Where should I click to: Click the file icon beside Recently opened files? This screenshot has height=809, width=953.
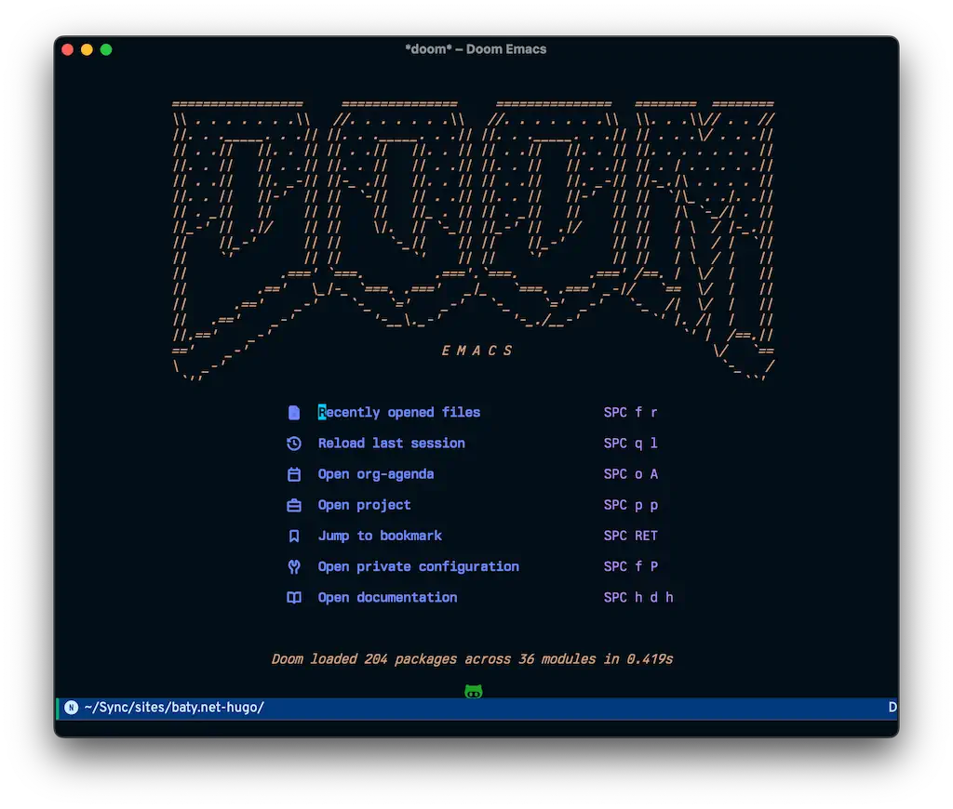pos(294,412)
